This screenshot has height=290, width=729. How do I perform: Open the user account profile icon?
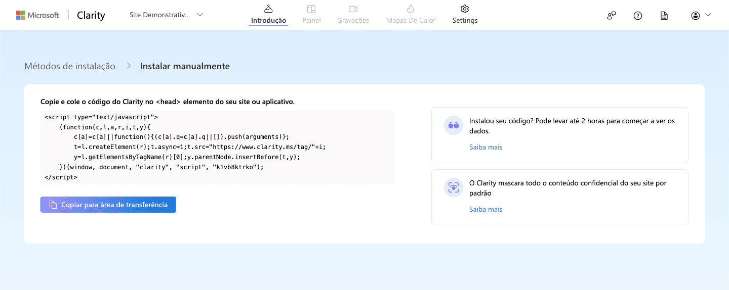click(x=695, y=15)
